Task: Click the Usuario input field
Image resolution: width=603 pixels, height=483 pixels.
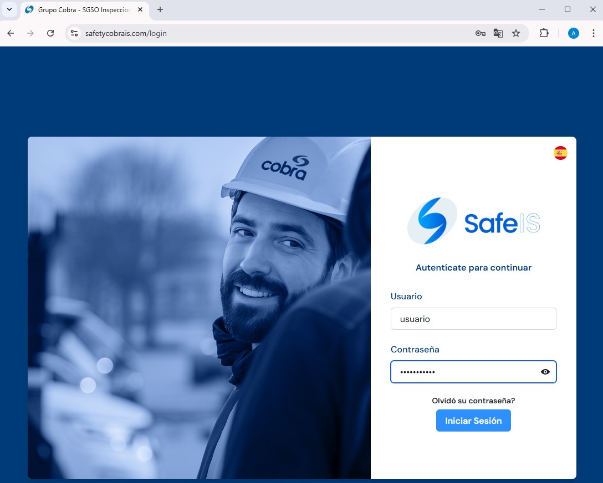Action: (x=473, y=319)
